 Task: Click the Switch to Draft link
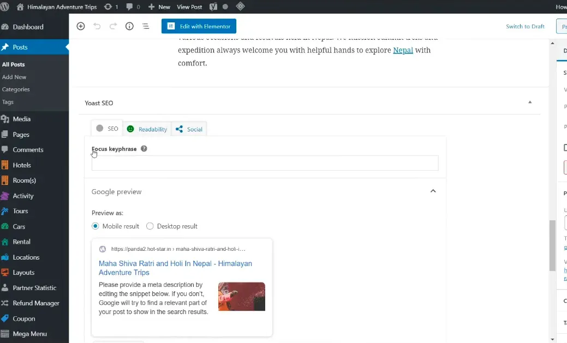pyautogui.click(x=525, y=26)
